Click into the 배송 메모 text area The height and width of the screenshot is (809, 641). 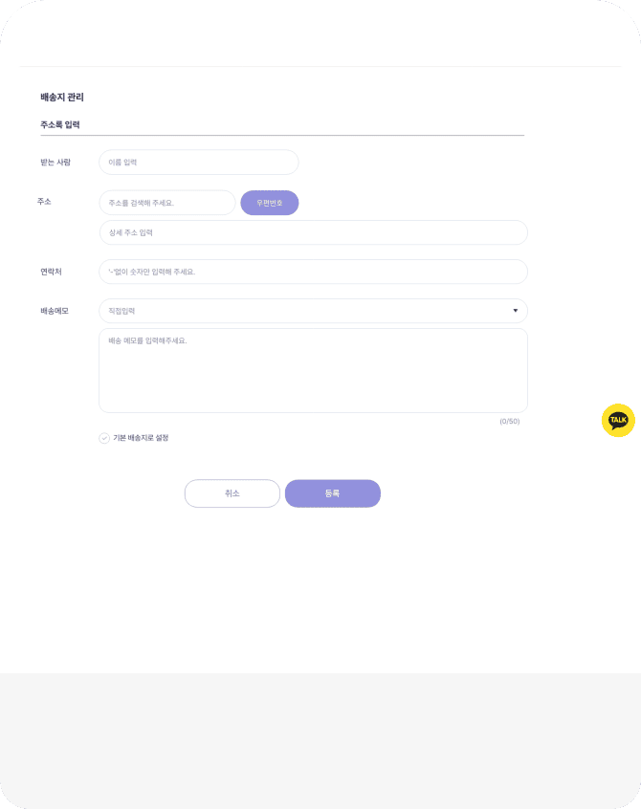click(313, 371)
